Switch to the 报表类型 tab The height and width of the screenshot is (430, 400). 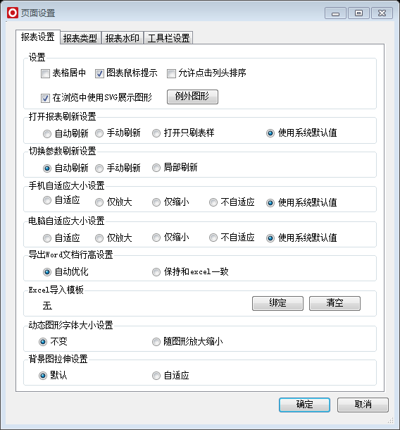pos(80,38)
